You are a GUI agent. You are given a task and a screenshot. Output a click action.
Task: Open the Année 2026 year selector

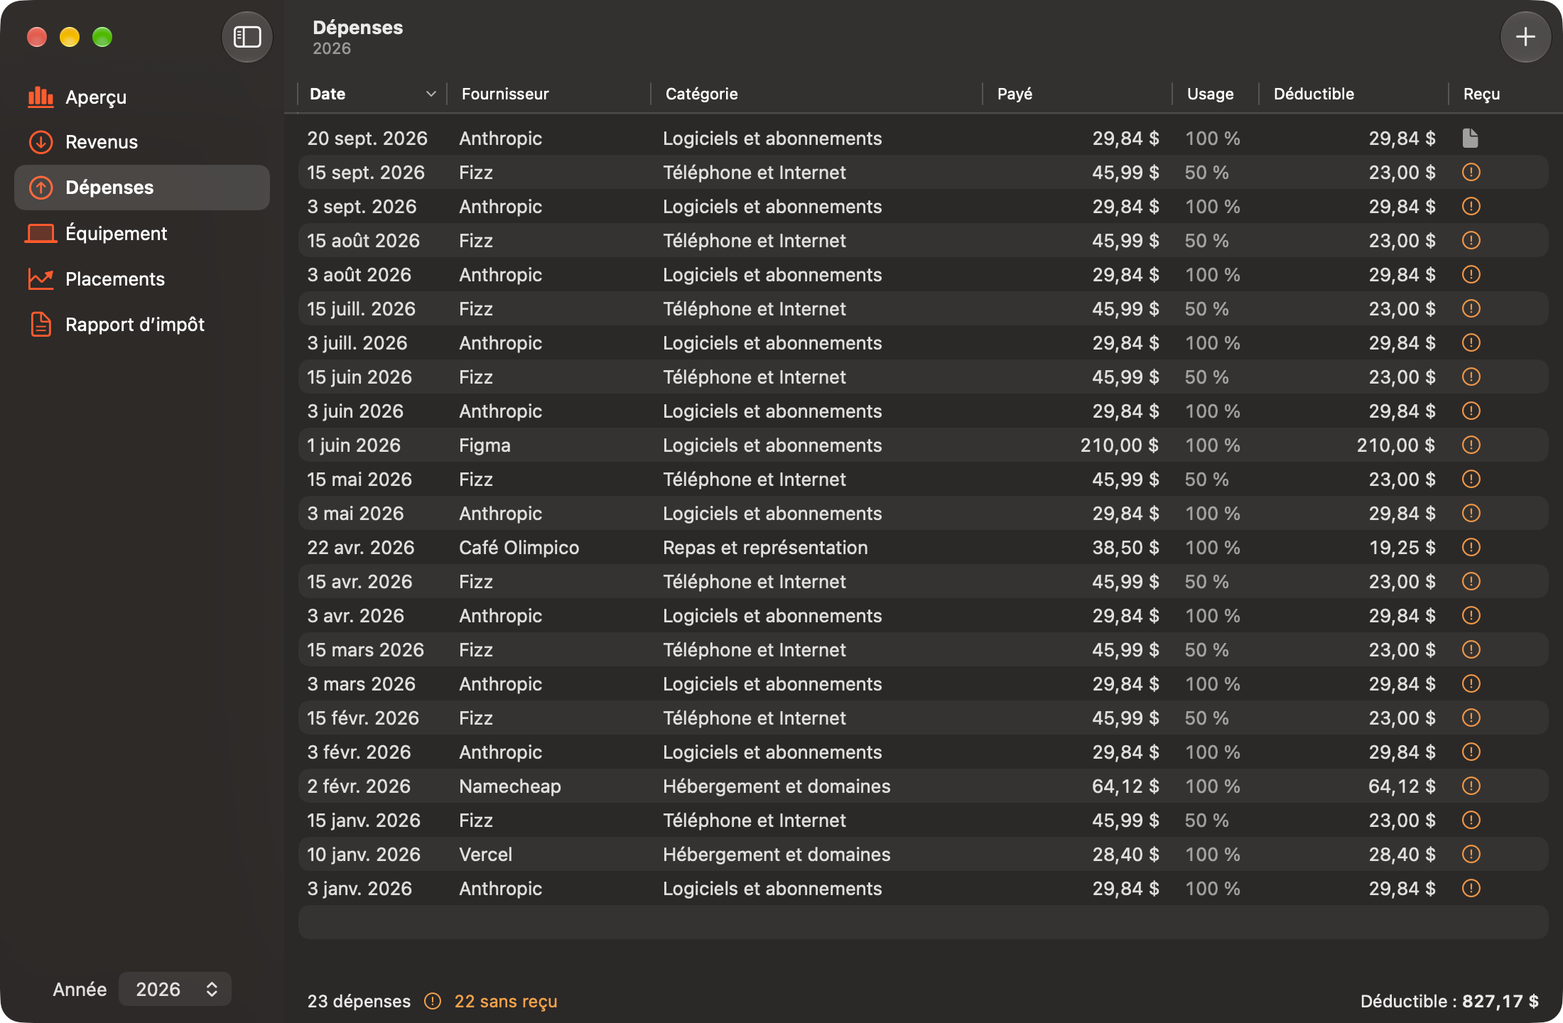pyautogui.click(x=175, y=989)
